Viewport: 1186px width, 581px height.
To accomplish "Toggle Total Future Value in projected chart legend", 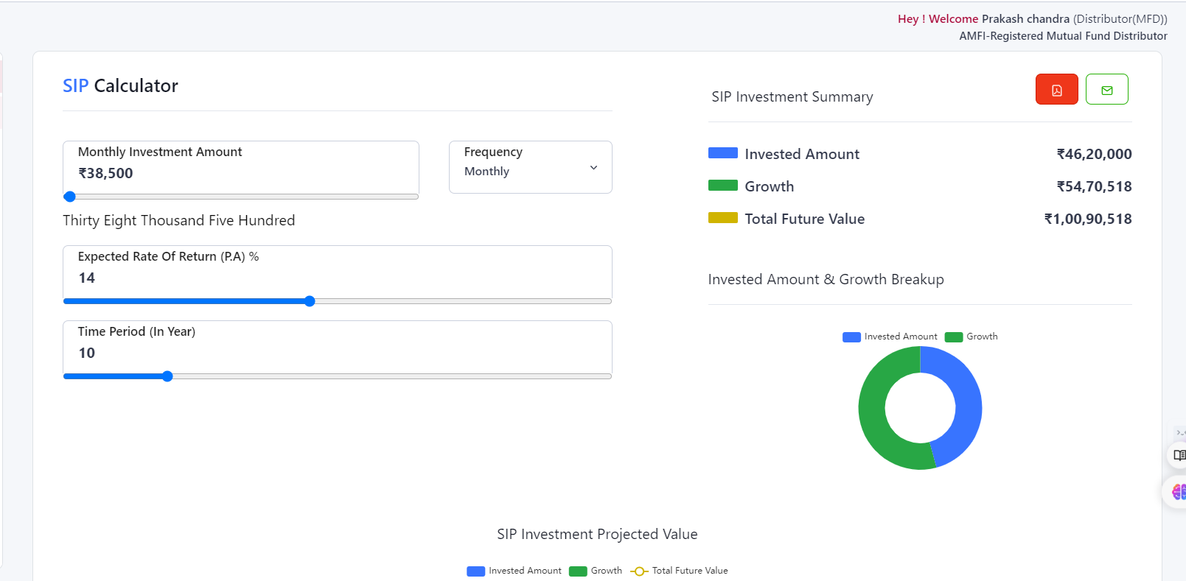I will [x=680, y=571].
